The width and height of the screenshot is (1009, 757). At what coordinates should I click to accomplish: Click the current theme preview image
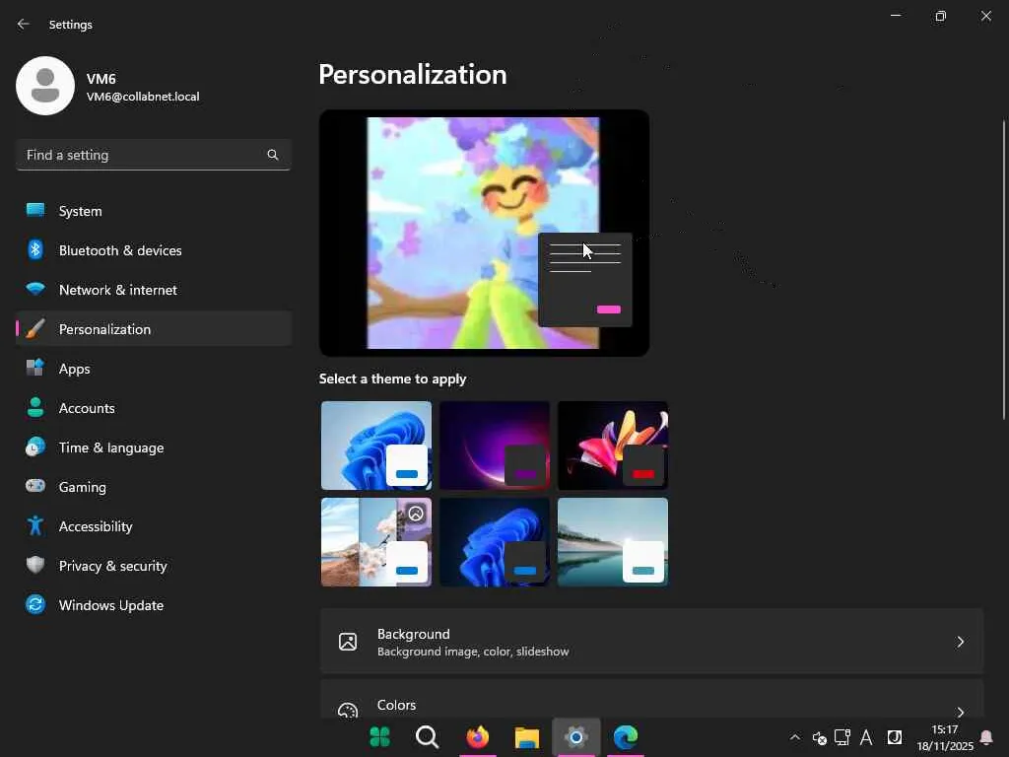tap(484, 233)
